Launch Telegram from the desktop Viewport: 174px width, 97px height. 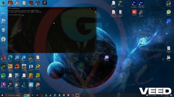(24, 58)
